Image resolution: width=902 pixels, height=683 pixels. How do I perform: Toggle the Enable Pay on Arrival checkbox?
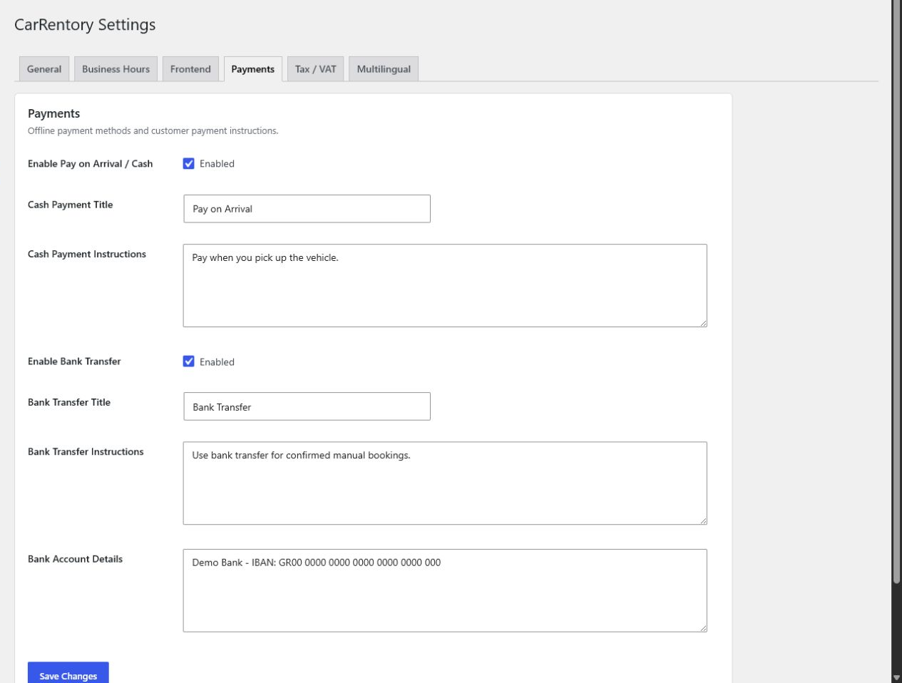pyautogui.click(x=189, y=163)
